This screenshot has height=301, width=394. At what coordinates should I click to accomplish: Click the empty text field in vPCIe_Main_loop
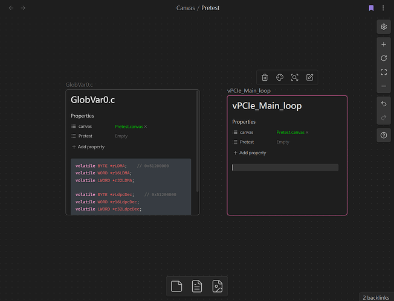[285, 167]
